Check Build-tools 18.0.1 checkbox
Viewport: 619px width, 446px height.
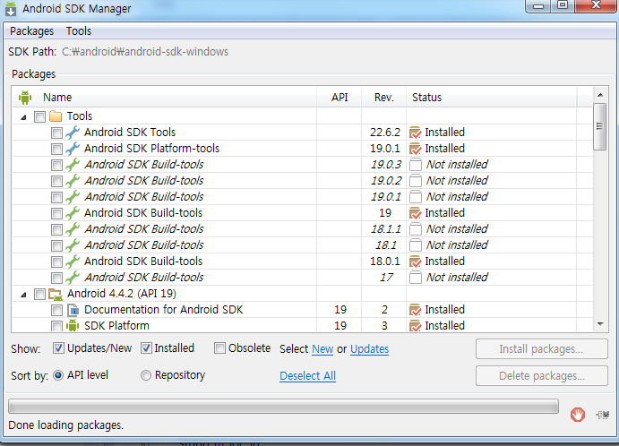(x=56, y=262)
